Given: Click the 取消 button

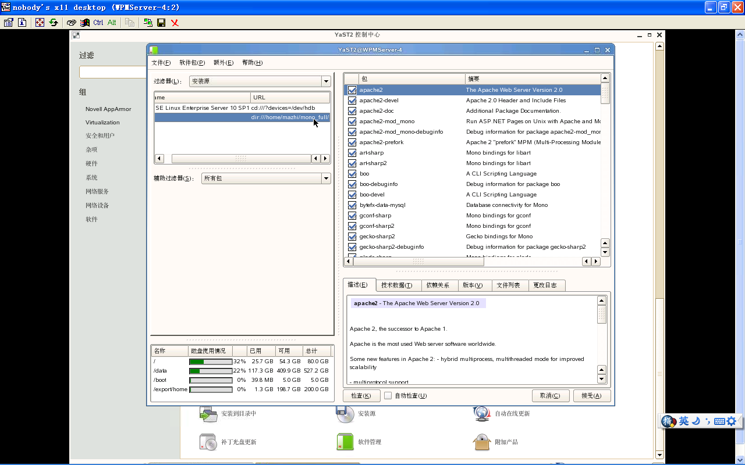Looking at the screenshot, I should tap(550, 396).
